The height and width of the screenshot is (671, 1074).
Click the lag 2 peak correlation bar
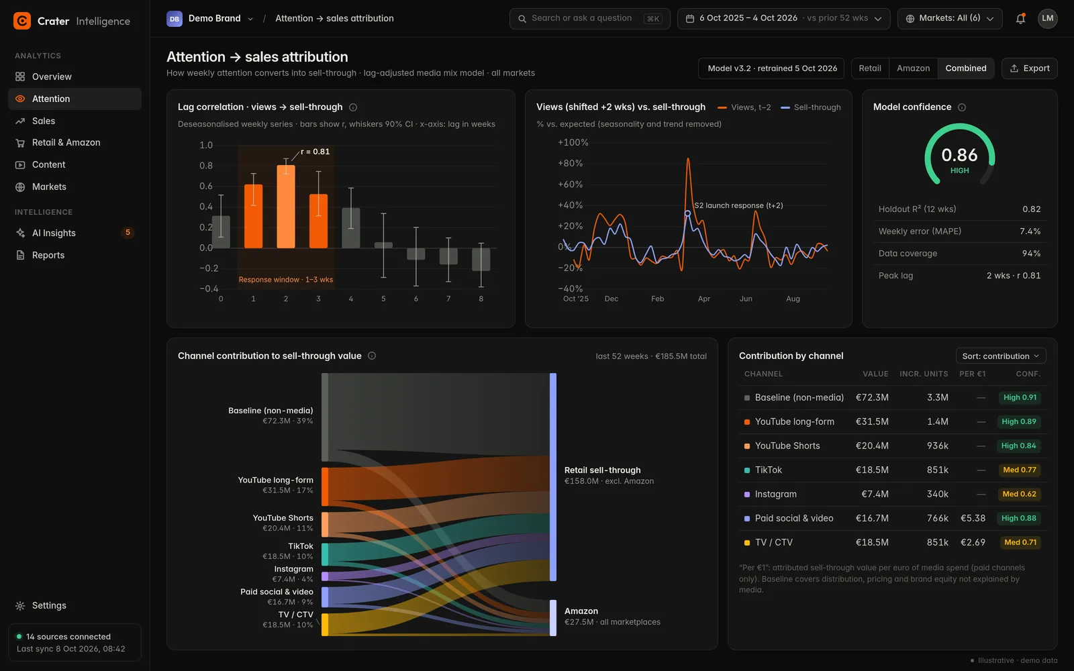click(286, 207)
